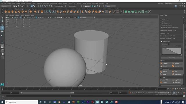Click the animation range slider bar

47,93
